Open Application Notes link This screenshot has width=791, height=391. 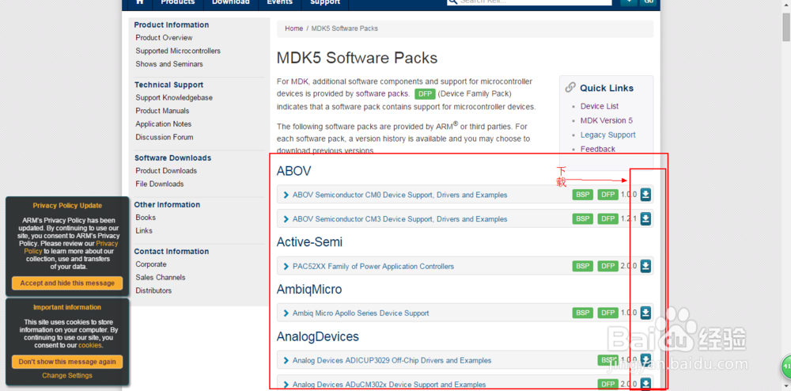pyautogui.click(x=164, y=124)
